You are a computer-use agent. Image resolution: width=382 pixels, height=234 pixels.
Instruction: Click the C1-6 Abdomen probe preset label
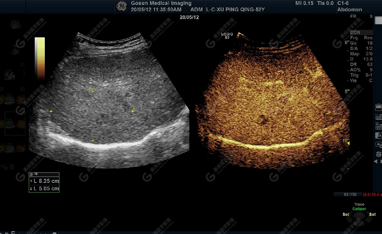tap(349, 6)
